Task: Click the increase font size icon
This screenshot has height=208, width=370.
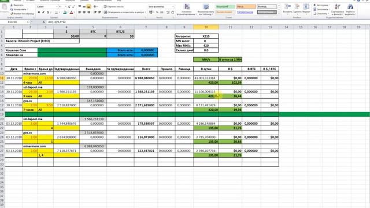Action: click(x=69, y=6)
